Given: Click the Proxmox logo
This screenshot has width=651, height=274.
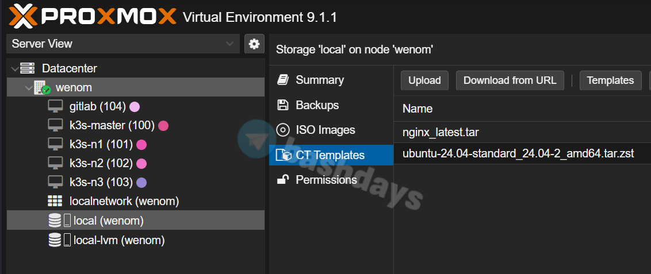Looking at the screenshot, I should [92, 16].
